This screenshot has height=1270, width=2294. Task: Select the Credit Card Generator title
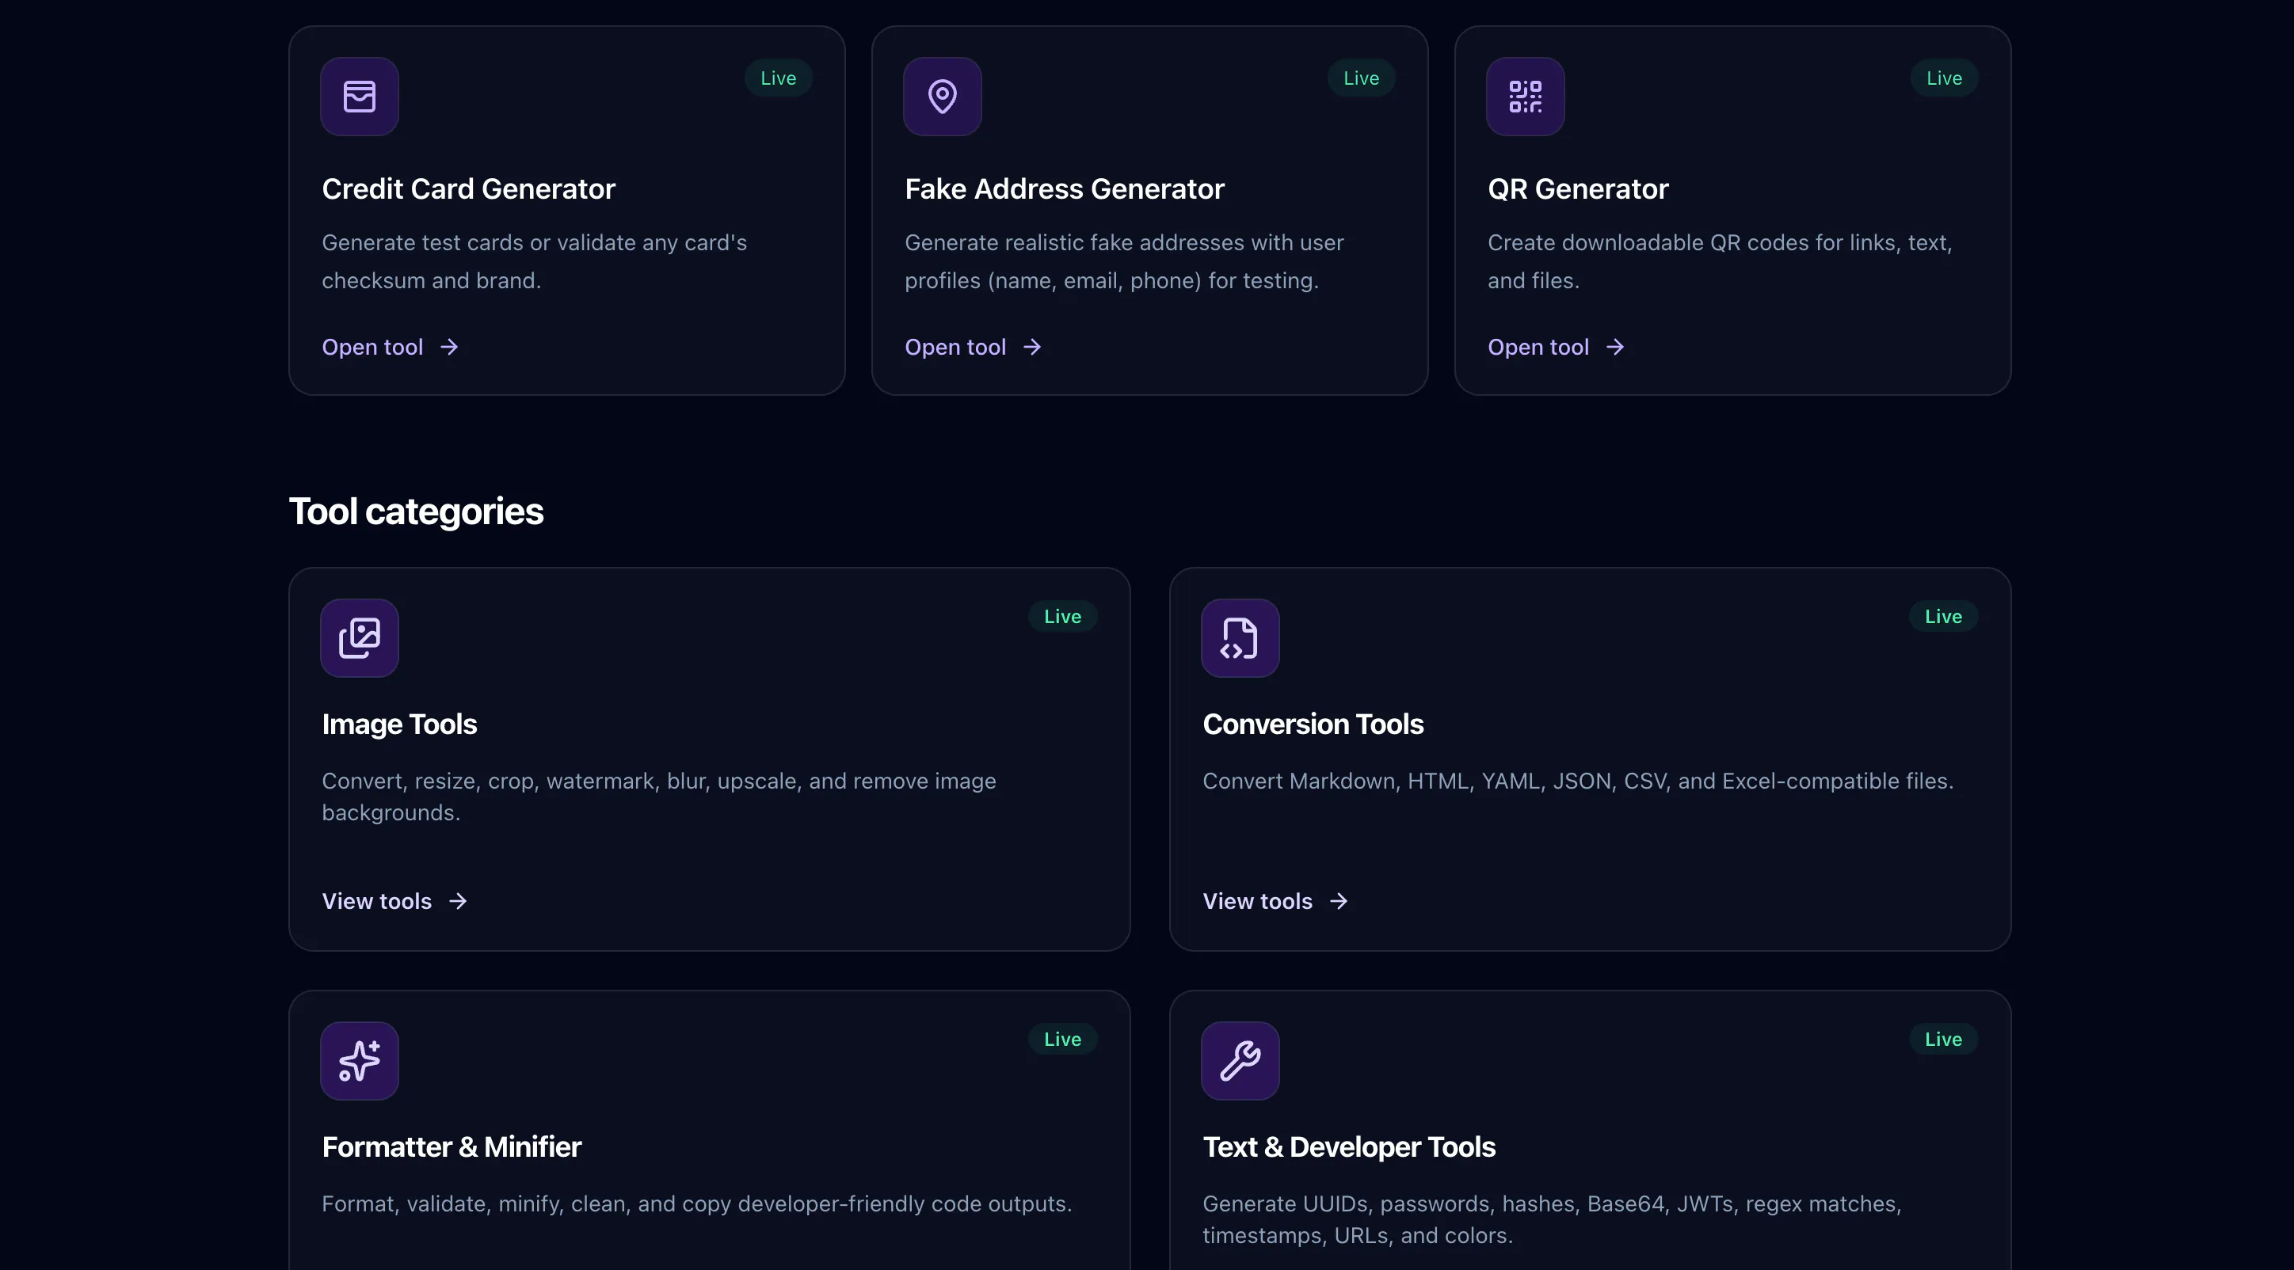468,188
